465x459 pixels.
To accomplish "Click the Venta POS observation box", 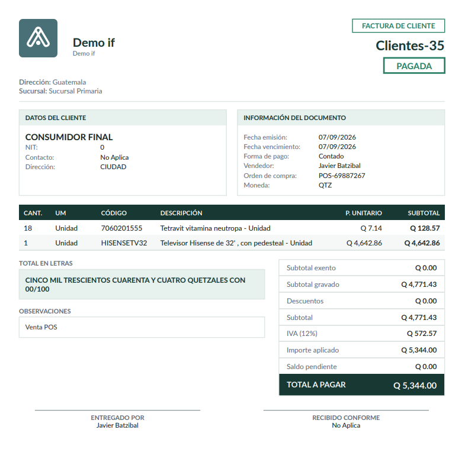I will click(x=142, y=327).
